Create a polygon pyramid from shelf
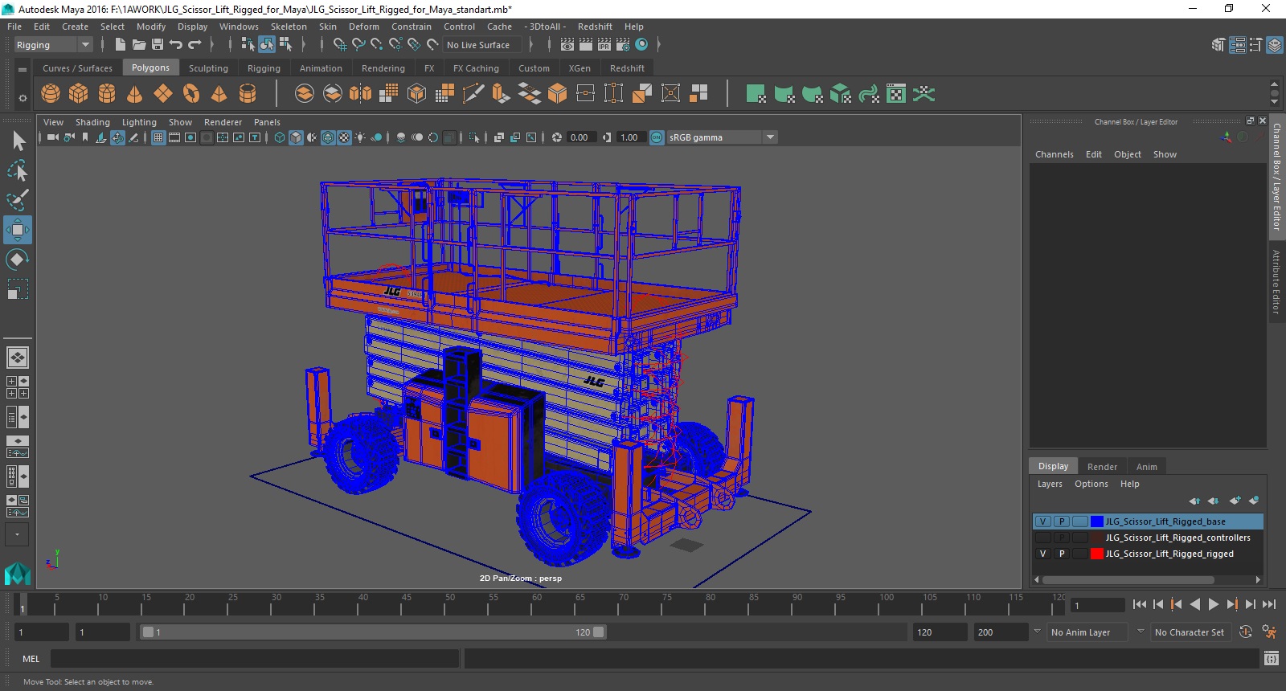Image resolution: width=1286 pixels, height=691 pixels. click(219, 94)
